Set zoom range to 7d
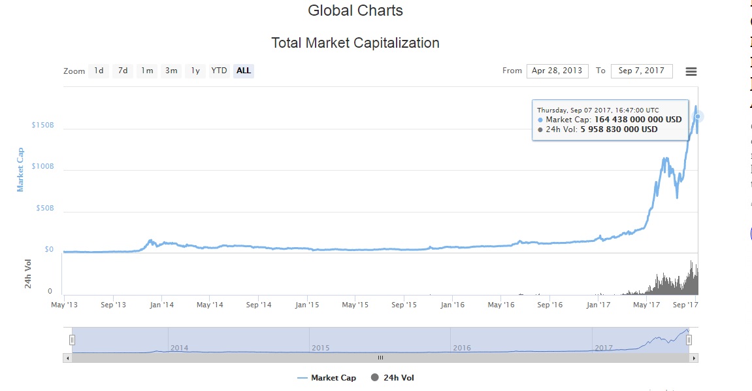The width and height of the screenshot is (752, 391). [x=123, y=71]
